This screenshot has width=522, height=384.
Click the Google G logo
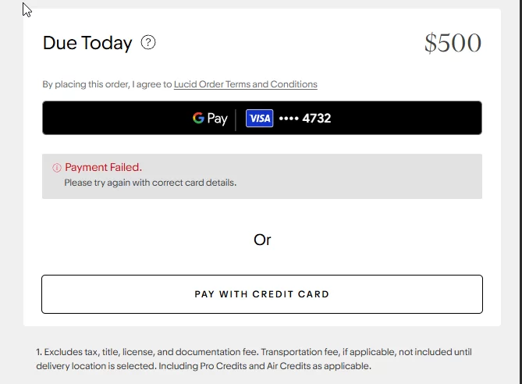point(198,118)
